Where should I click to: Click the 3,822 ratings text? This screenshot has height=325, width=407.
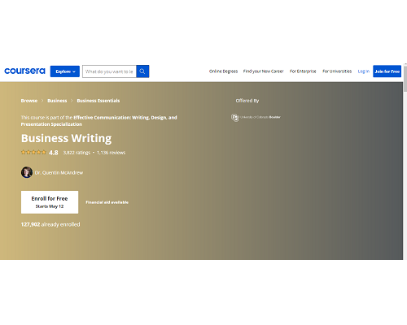click(77, 153)
